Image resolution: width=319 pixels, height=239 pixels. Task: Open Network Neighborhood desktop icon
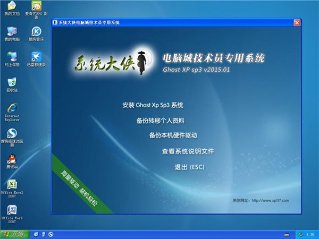[x=12, y=59]
